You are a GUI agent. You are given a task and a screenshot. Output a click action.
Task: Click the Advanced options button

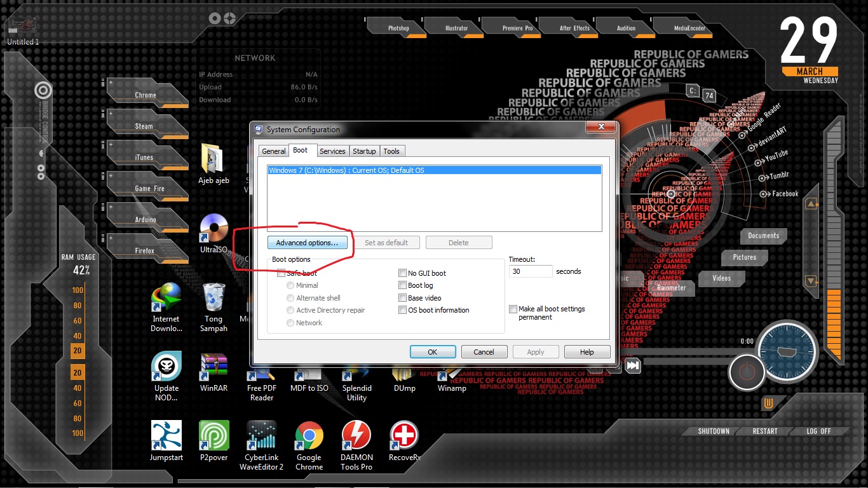pos(307,243)
